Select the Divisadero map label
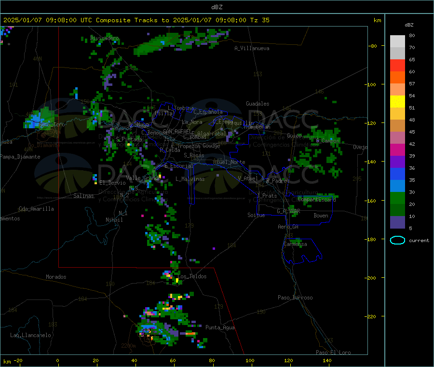This screenshot has width=434, height=367. [105, 38]
